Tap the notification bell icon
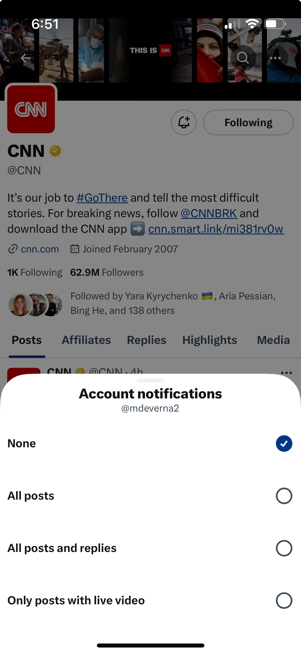The height and width of the screenshot is (654, 301). [184, 123]
